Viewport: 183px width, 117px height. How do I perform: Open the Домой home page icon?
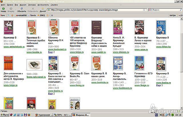click(43, 10)
